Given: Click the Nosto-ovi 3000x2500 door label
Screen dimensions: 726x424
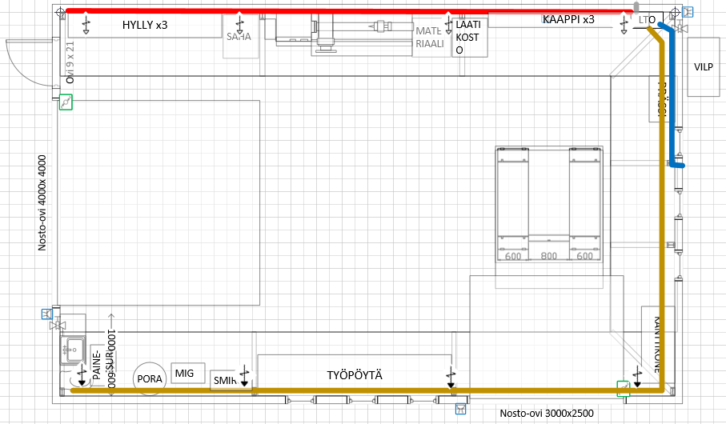Looking at the screenshot, I should coord(546,414).
